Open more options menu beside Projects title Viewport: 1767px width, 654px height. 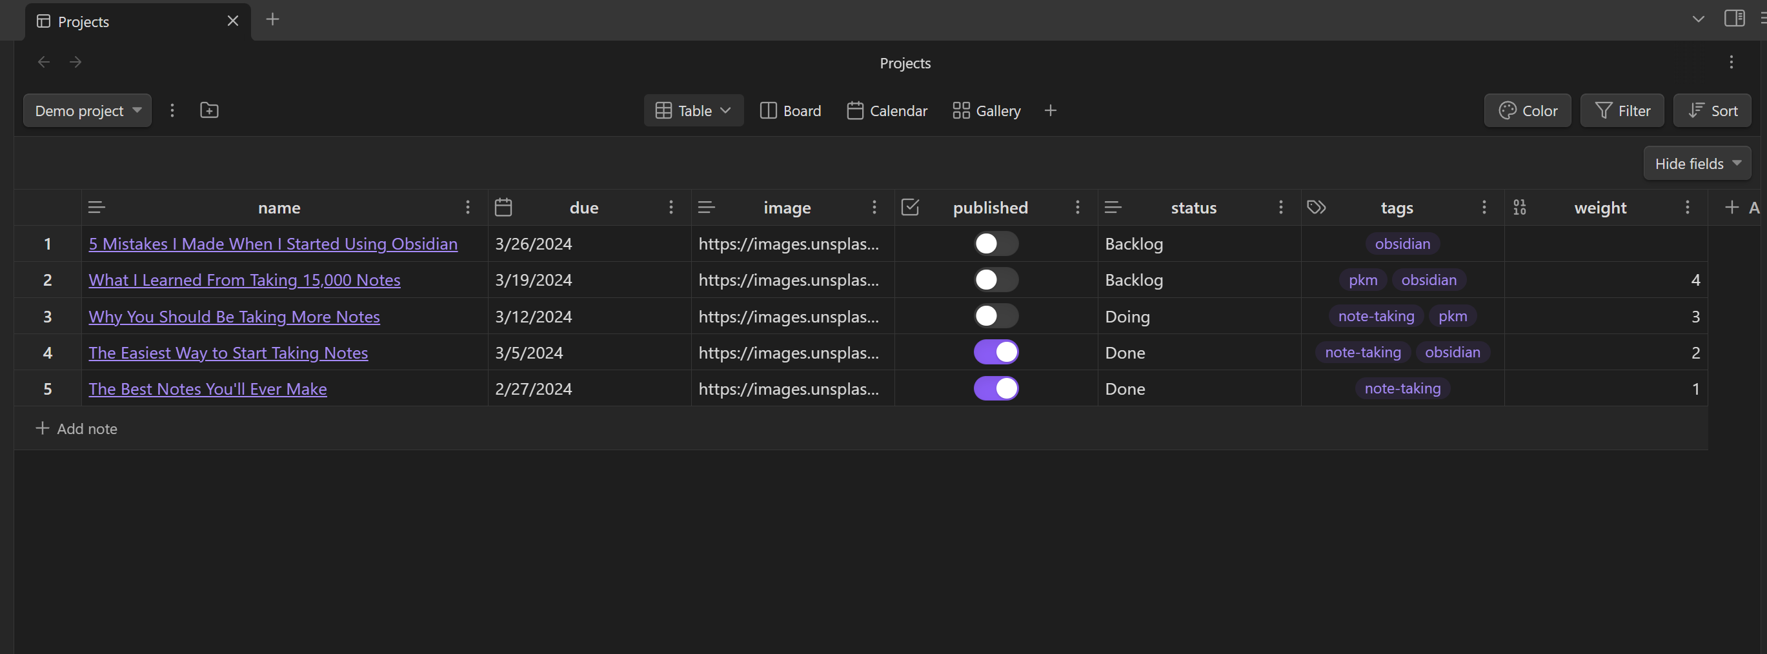(x=1731, y=63)
